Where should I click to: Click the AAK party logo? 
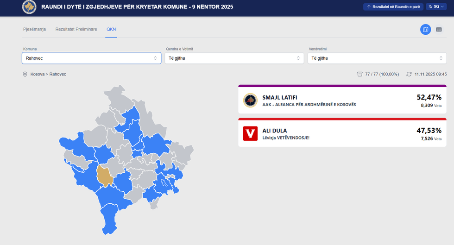tap(250, 101)
